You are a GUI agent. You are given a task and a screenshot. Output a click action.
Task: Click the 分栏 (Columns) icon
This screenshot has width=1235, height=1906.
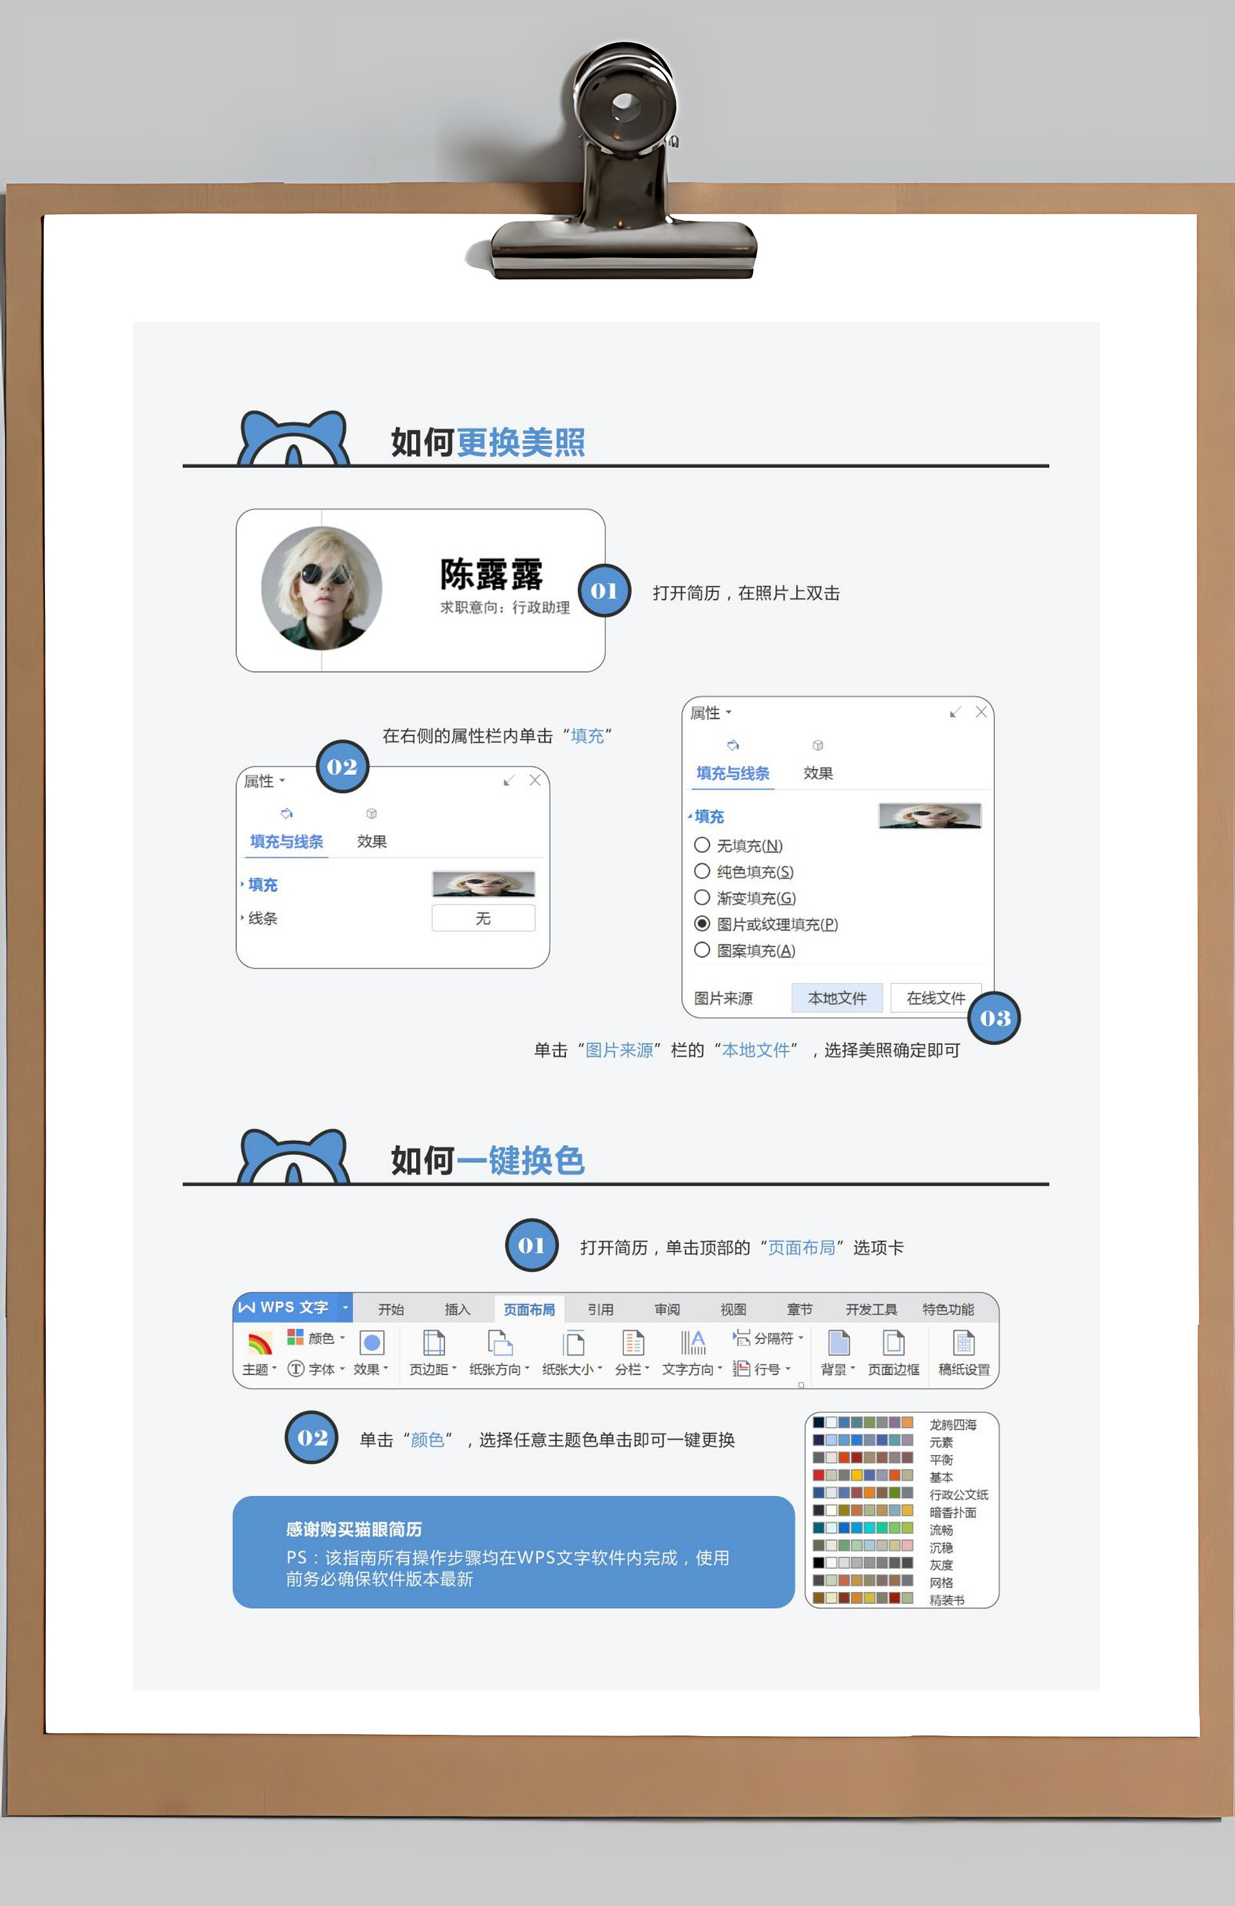click(632, 1343)
